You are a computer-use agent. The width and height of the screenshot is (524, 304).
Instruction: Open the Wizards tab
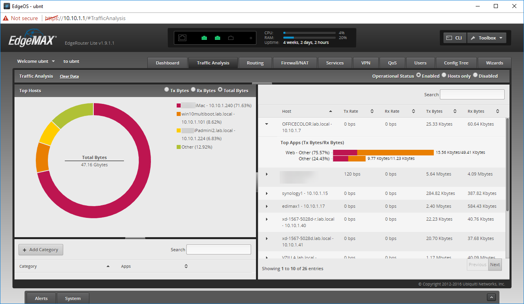click(x=495, y=63)
